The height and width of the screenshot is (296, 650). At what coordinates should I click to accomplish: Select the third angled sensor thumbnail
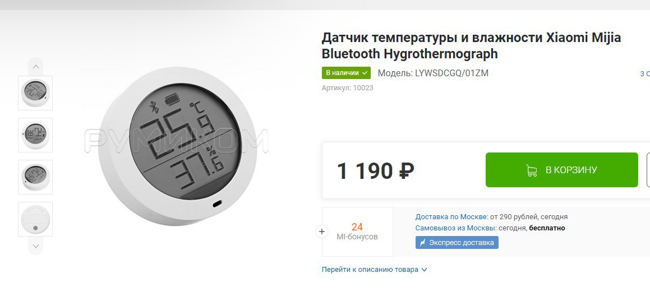[35, 177]
